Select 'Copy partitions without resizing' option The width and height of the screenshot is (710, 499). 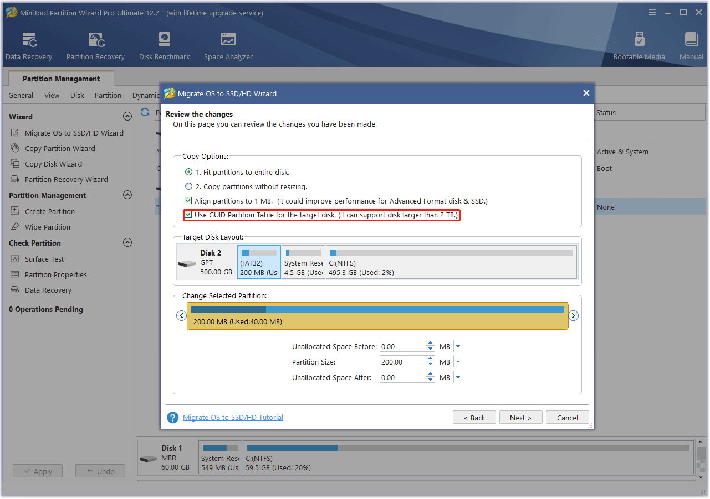pos(188,186)
